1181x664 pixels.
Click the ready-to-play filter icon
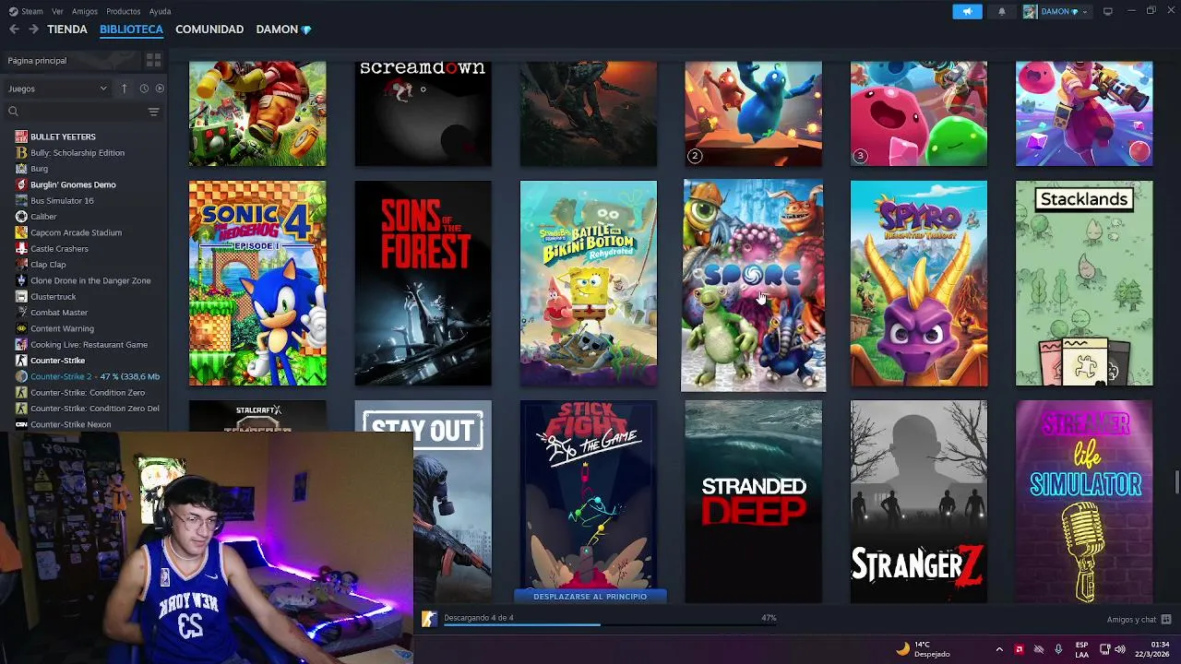point(160,89)
